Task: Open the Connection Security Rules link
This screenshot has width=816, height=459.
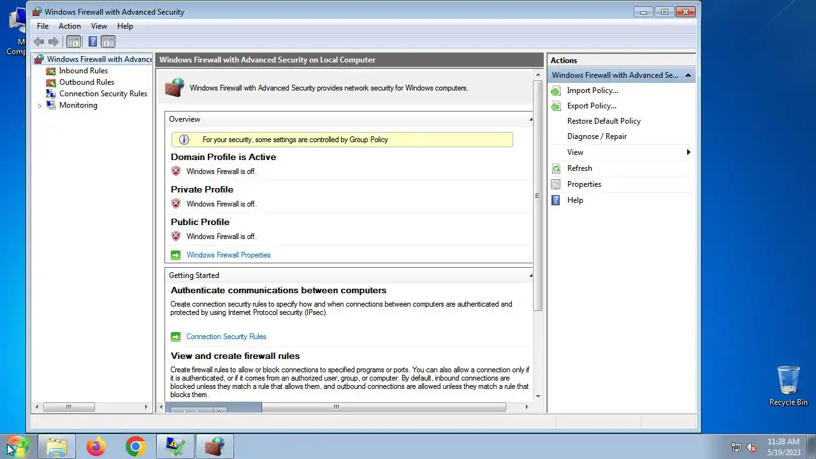Action: click(226, 337)
